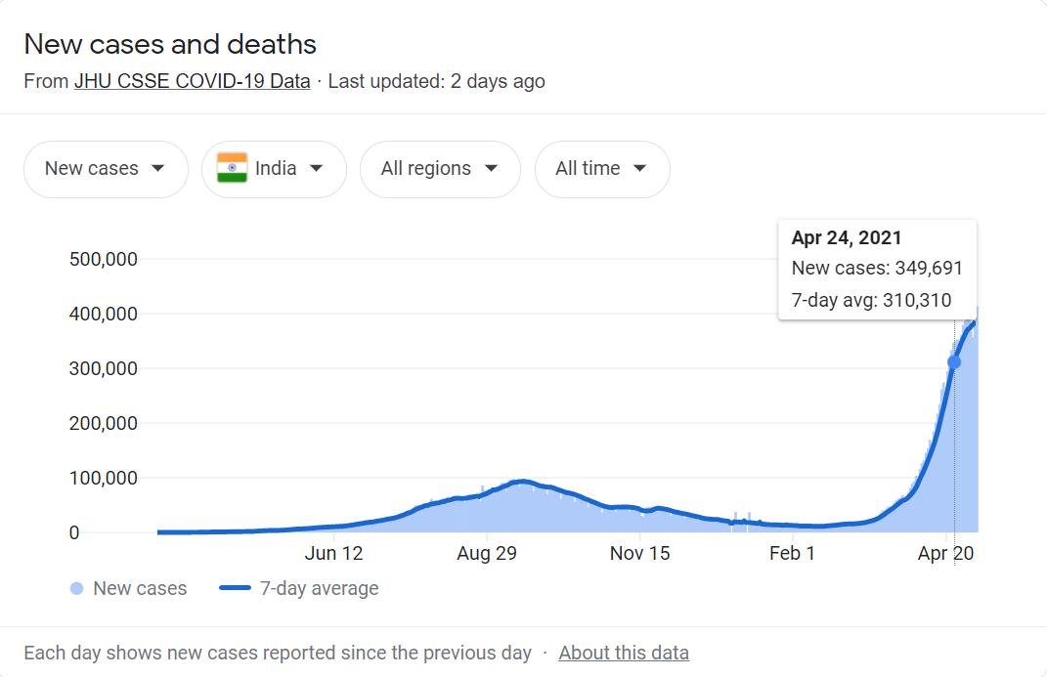Click the 7-day average legend text
The height and width of the screenshot is (677, 1047).
[x=319, y=589]
